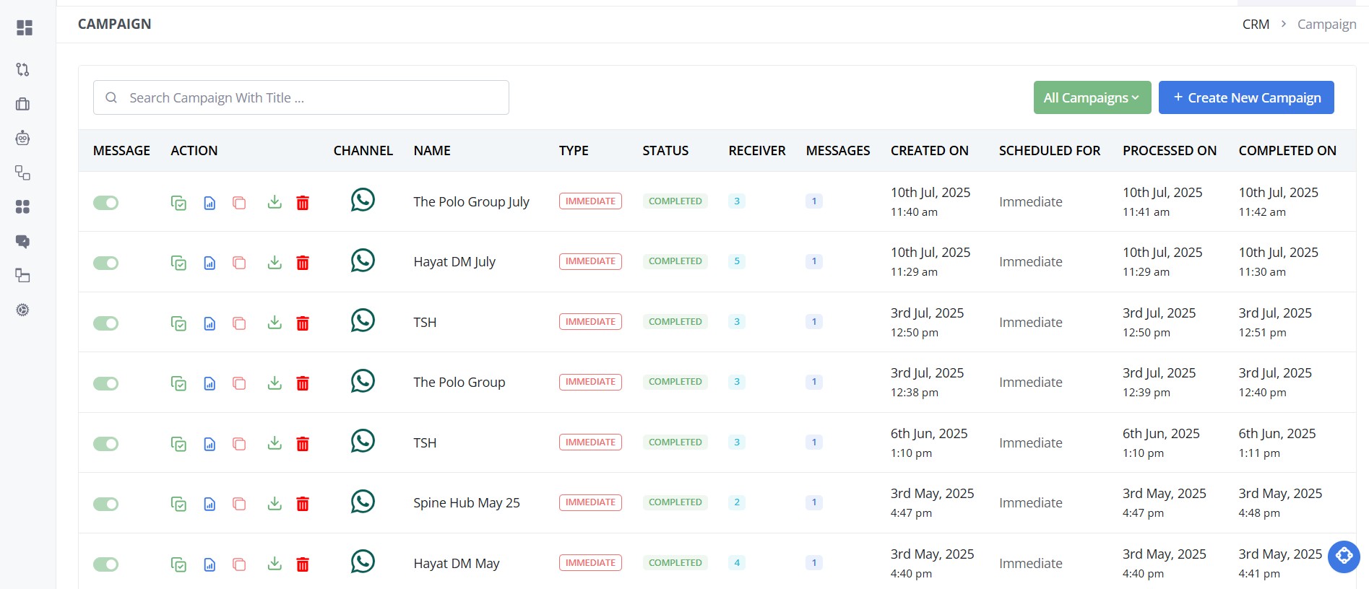Go to CRM in the breadcrumb
Screen dimensions: 1369x589
[x=1256, y=25]
